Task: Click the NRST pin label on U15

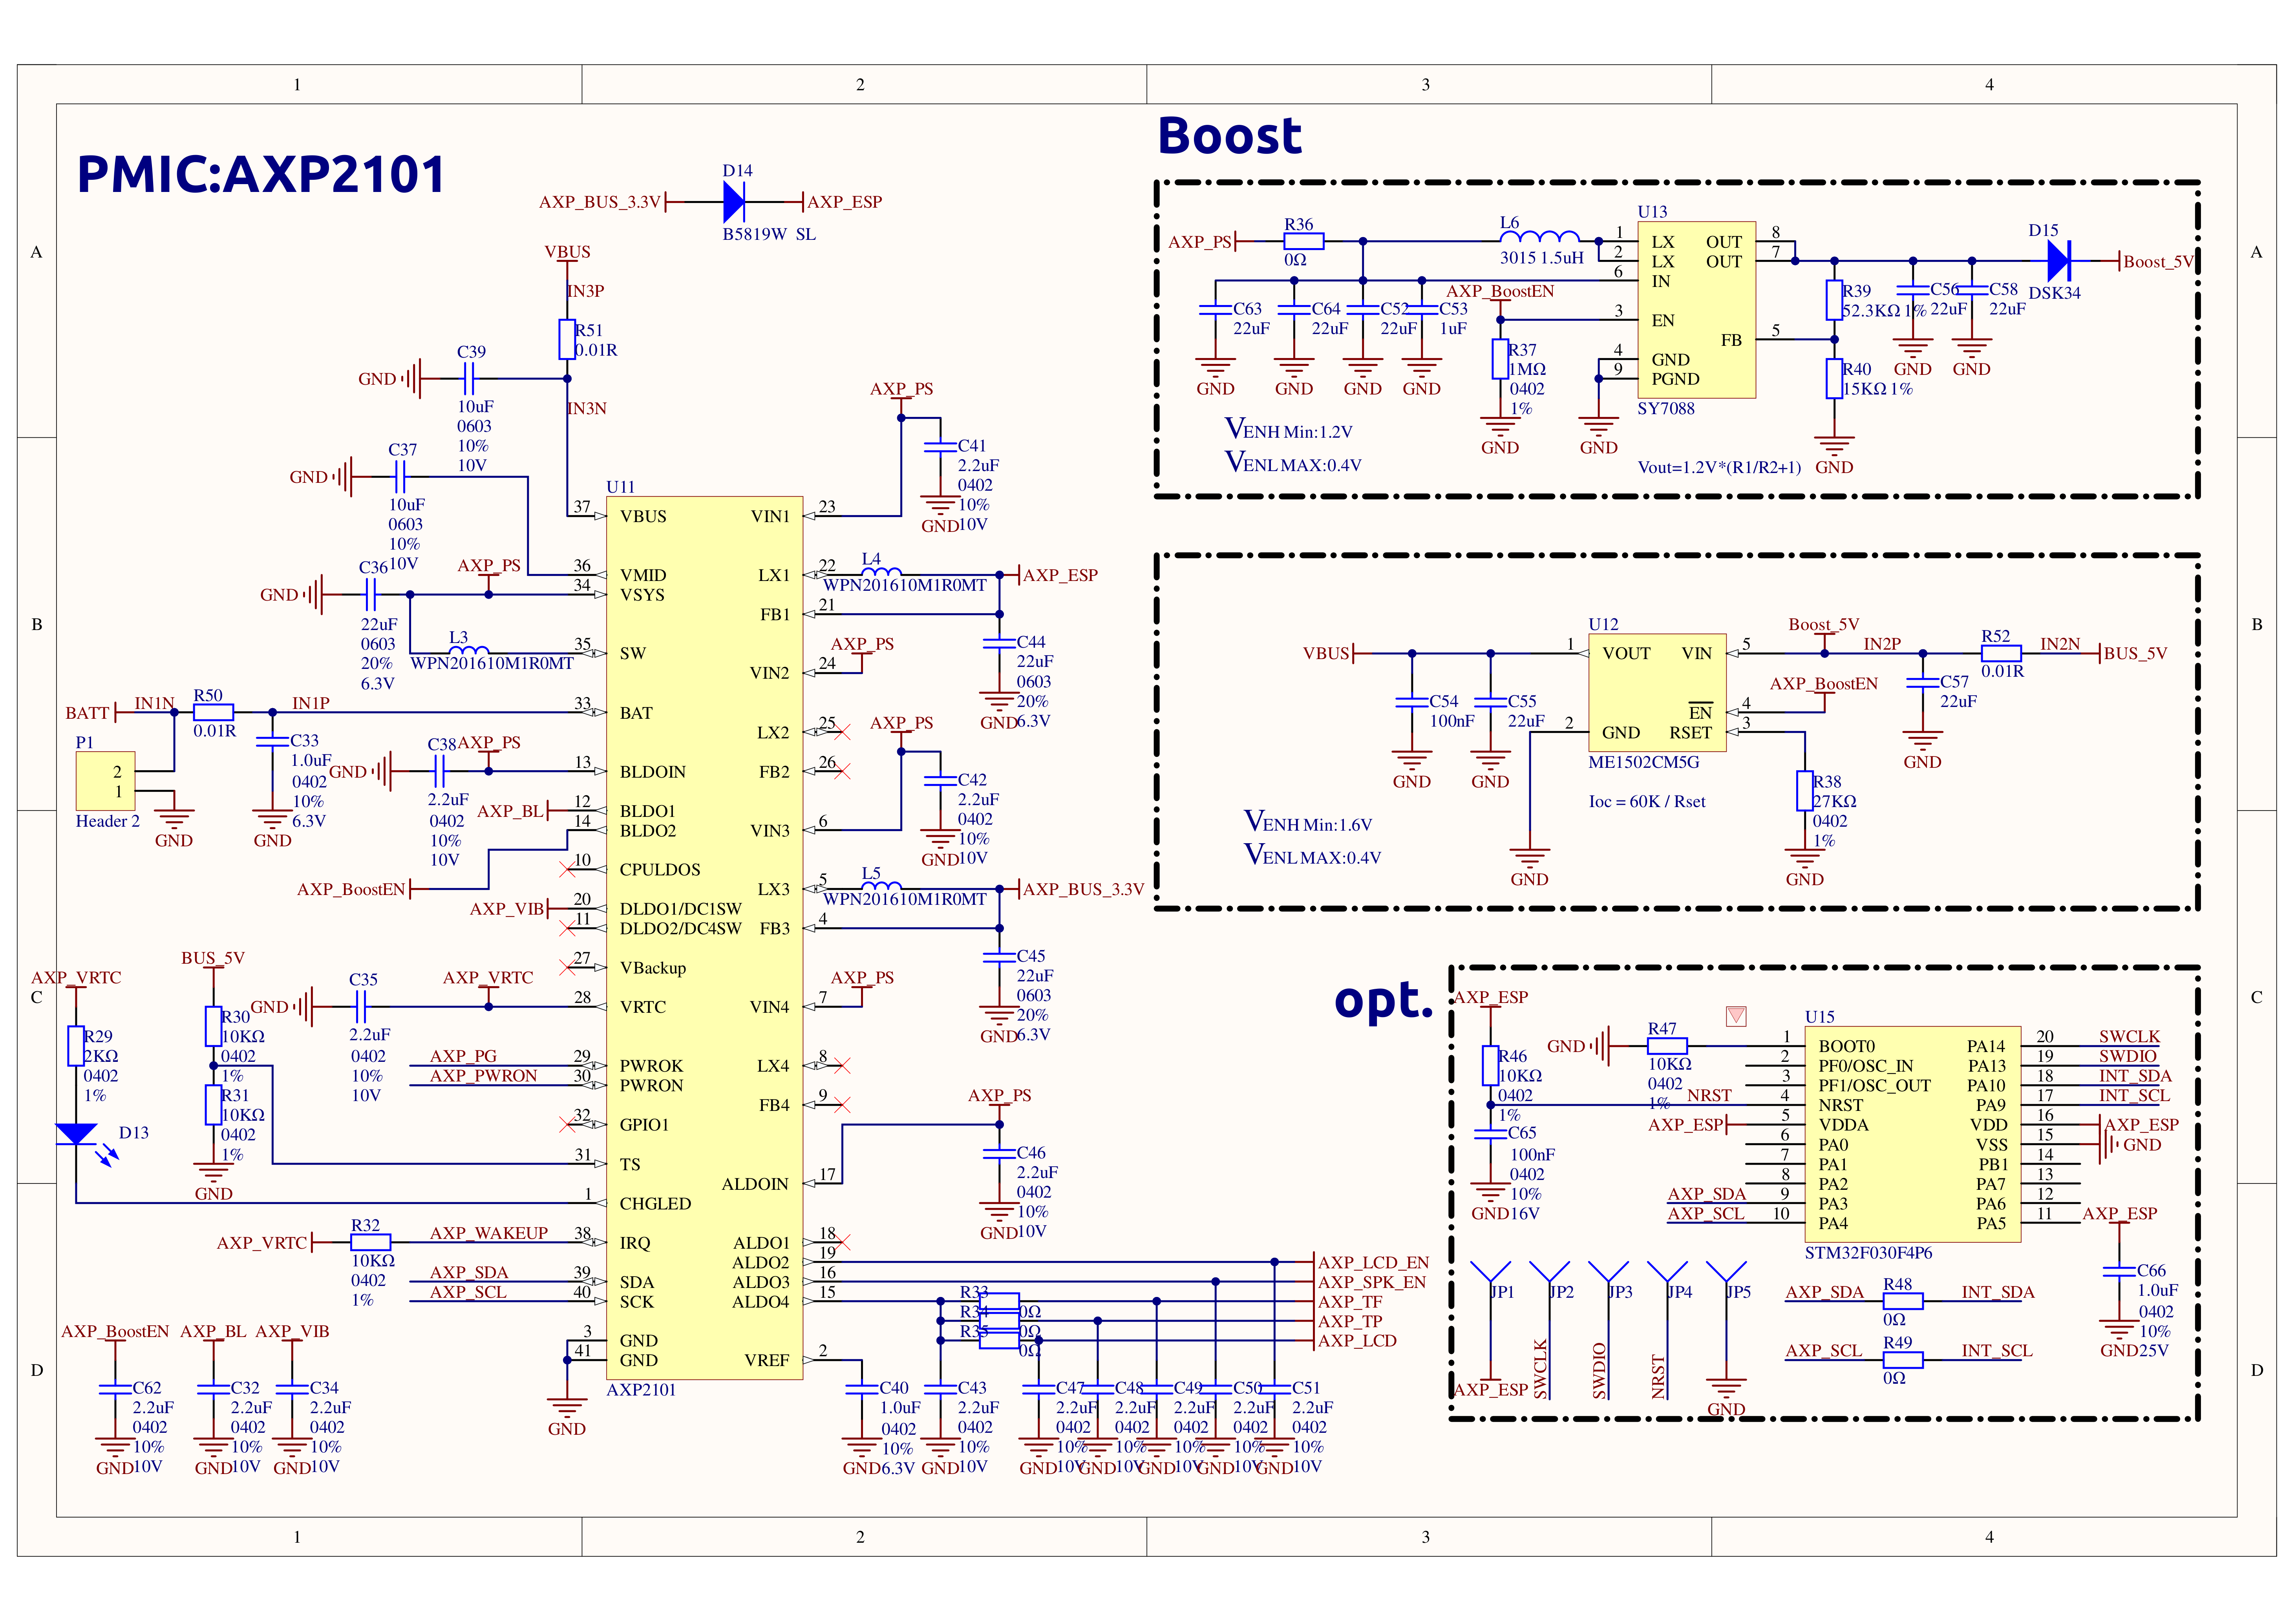Action: [x=1840, y=1105]
